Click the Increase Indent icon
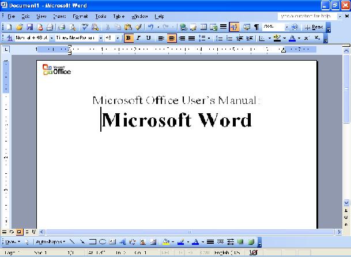351x257 pixels. click(x=250, y=38)
